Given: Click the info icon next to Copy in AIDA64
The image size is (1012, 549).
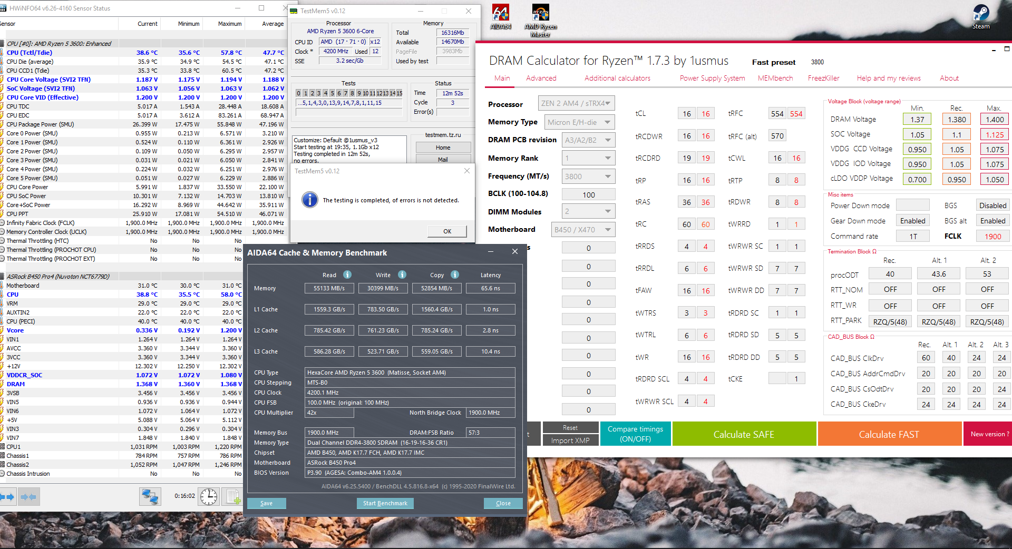Looking at the screenshot, I should [x=455, y=274].
